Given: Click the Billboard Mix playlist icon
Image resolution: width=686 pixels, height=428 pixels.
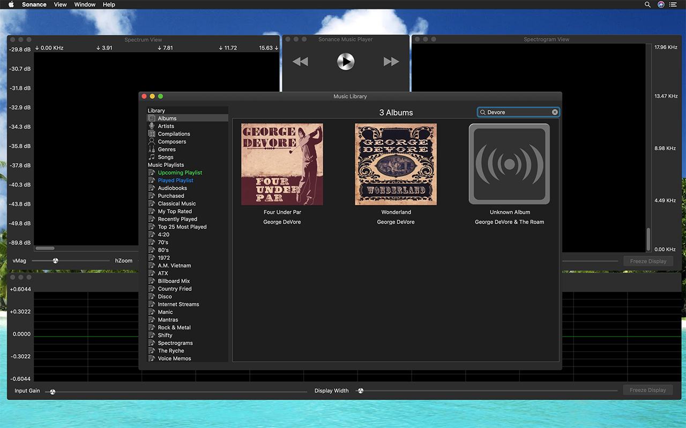Looking at the screenshot, I should click(152, 281).
